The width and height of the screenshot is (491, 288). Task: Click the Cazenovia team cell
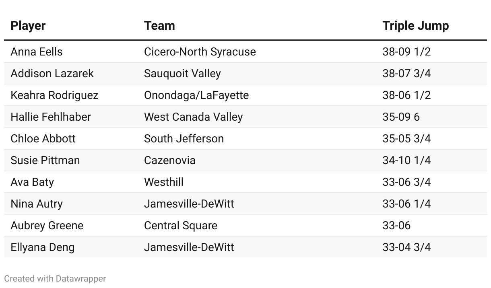[169, 160]
